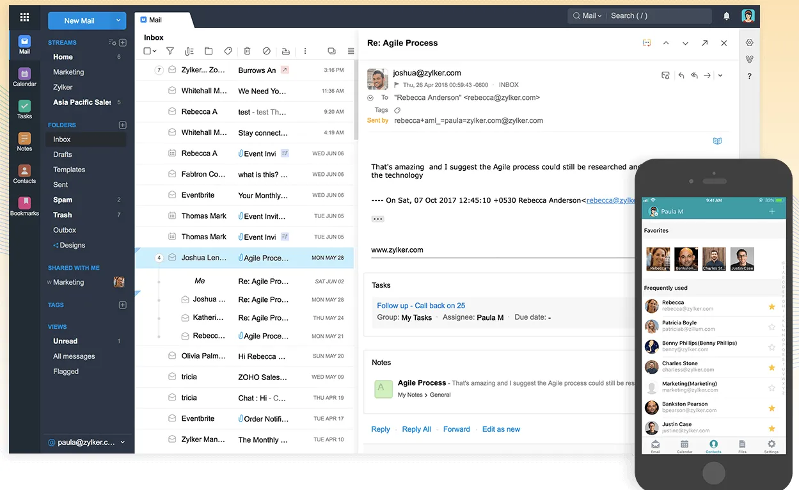The width and height of the screenshot is (799, 490).
Task: Click the tag icon in inbox toolbar
Action: click(x=228, y=51)
